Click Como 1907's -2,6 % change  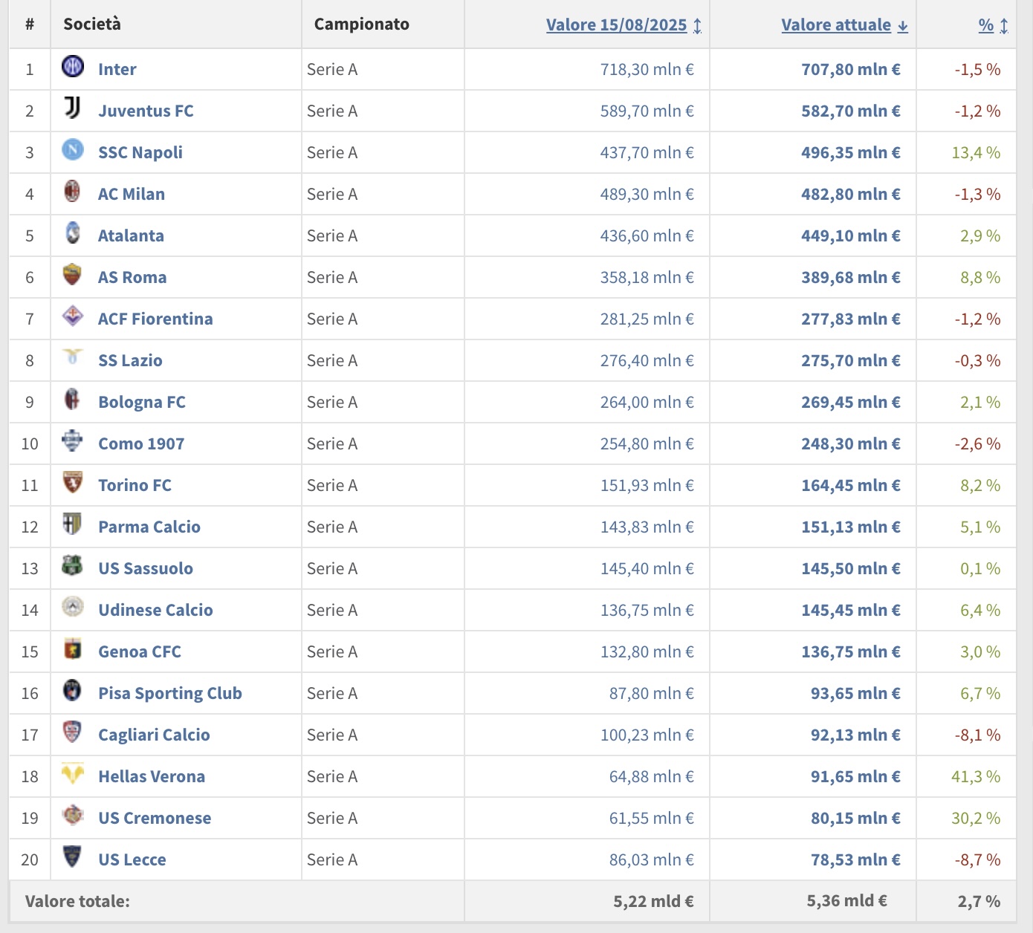[x=978, y=443]
